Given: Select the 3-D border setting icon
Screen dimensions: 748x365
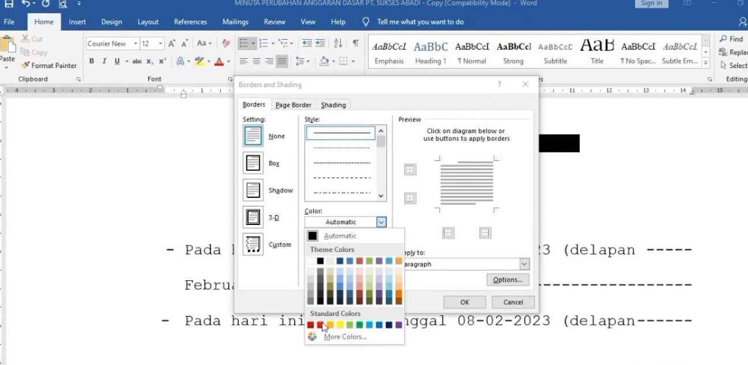Looking at the screenshot, I should coord(253,217).
